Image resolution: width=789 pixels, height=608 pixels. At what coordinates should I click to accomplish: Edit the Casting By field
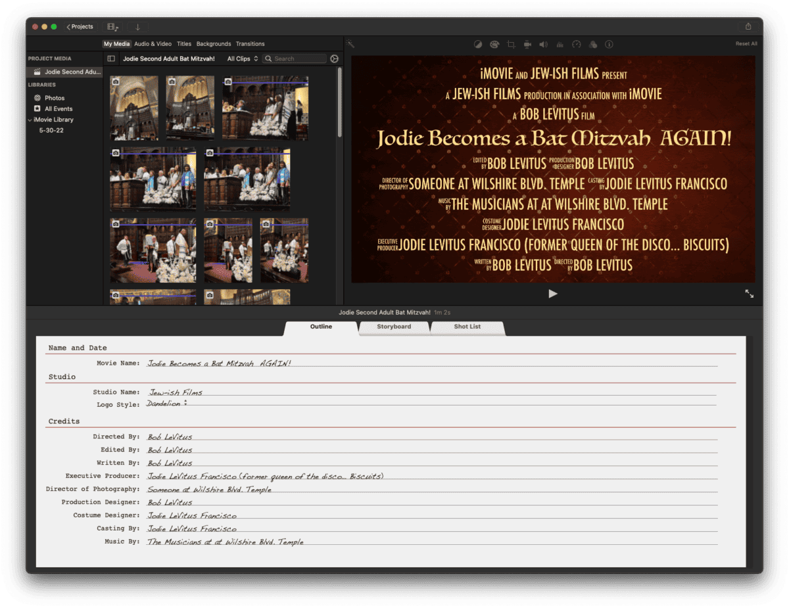coord(431,528)
